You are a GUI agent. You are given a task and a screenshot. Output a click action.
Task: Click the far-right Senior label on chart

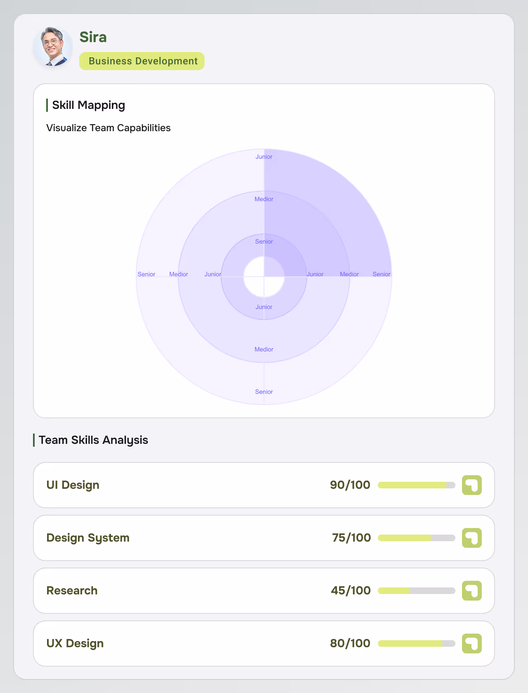[382, 274]
